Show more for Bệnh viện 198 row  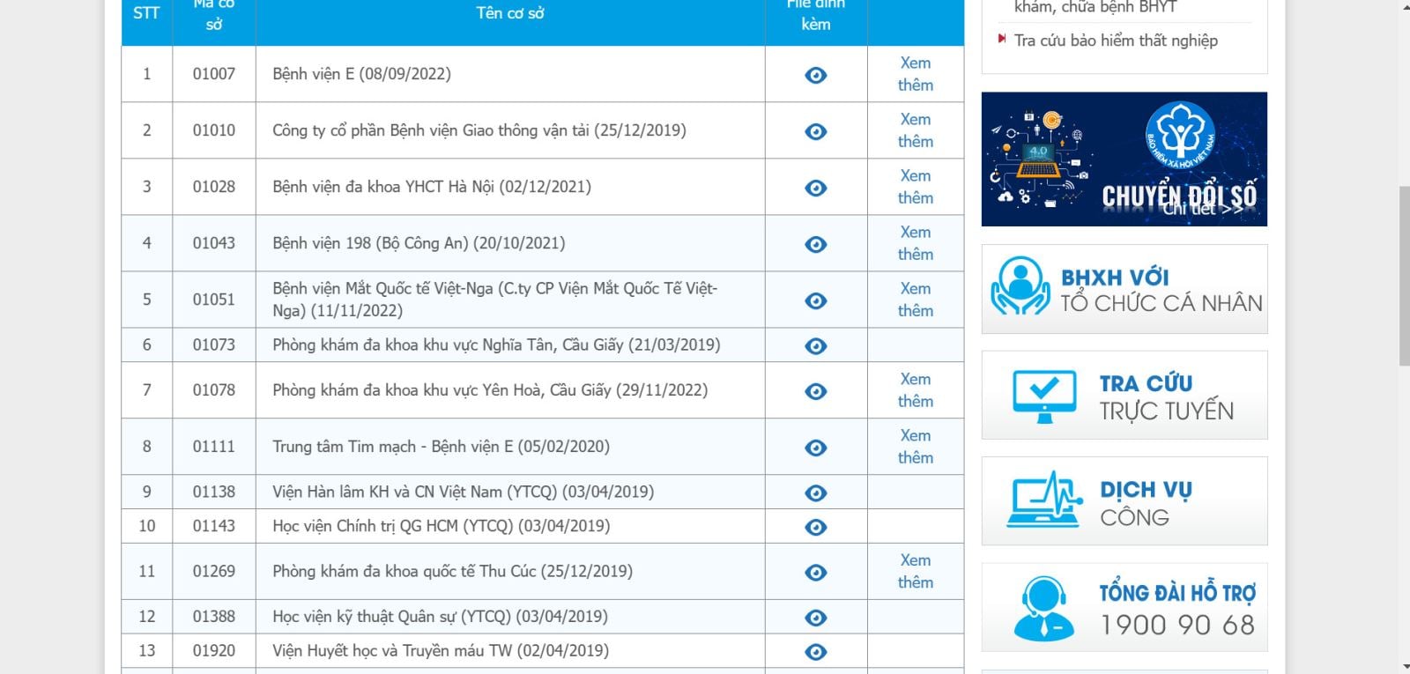point(916,243)
